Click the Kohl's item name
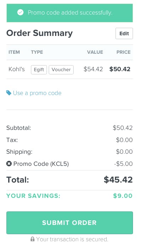Image resolution: width=144 pixels, height=247 pixels. click(x=16, y=69)
